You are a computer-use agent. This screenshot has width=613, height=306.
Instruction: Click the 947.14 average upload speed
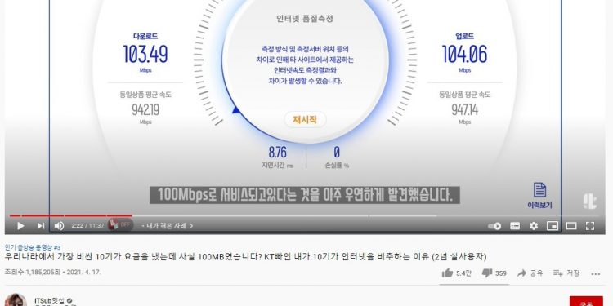tap(465, 110)
